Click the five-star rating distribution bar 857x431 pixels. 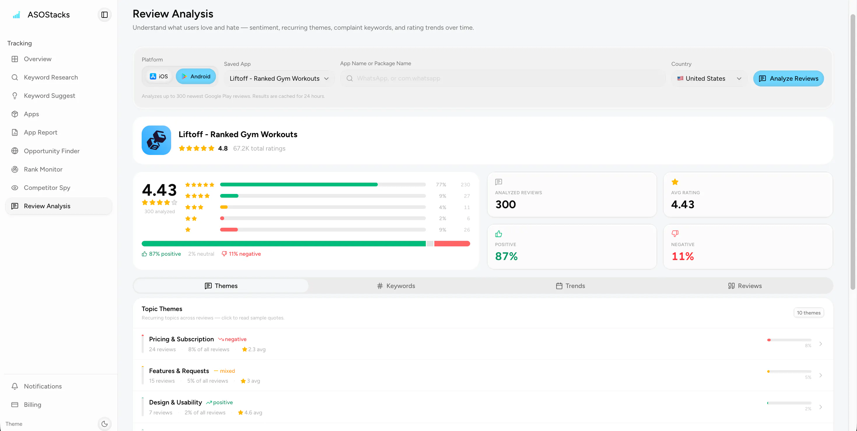point(323,184)
